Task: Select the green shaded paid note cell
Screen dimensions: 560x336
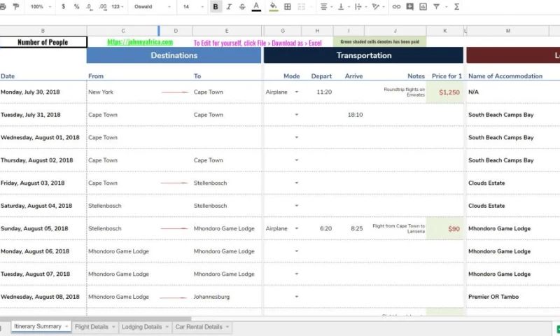Action: (x=379, y=42)
